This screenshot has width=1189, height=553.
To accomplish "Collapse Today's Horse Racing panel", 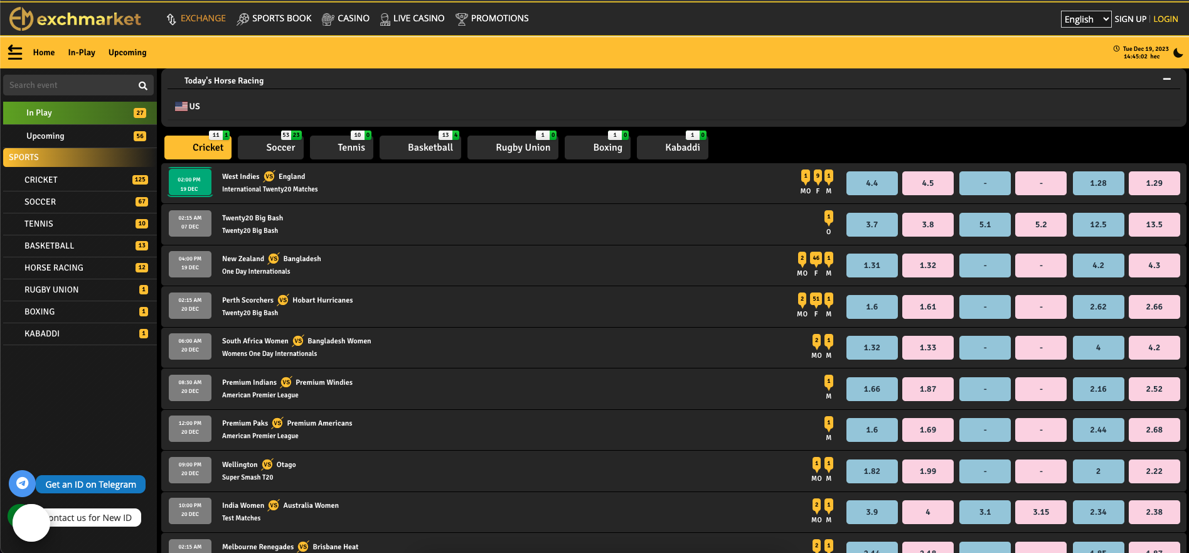I will [1167, 79].
